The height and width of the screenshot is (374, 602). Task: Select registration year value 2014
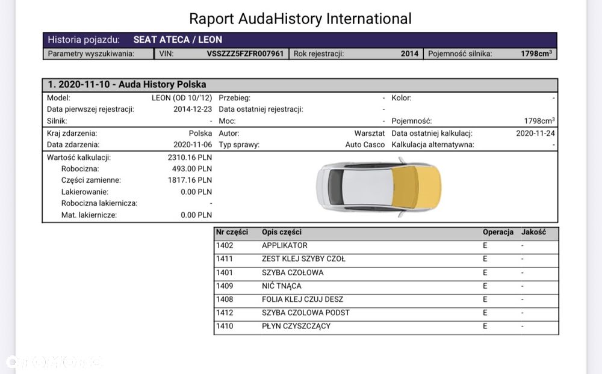409,54
